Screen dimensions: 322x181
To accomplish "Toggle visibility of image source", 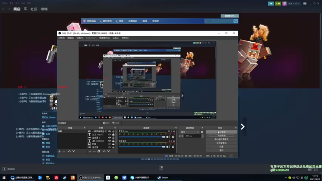I will [109, 144].
